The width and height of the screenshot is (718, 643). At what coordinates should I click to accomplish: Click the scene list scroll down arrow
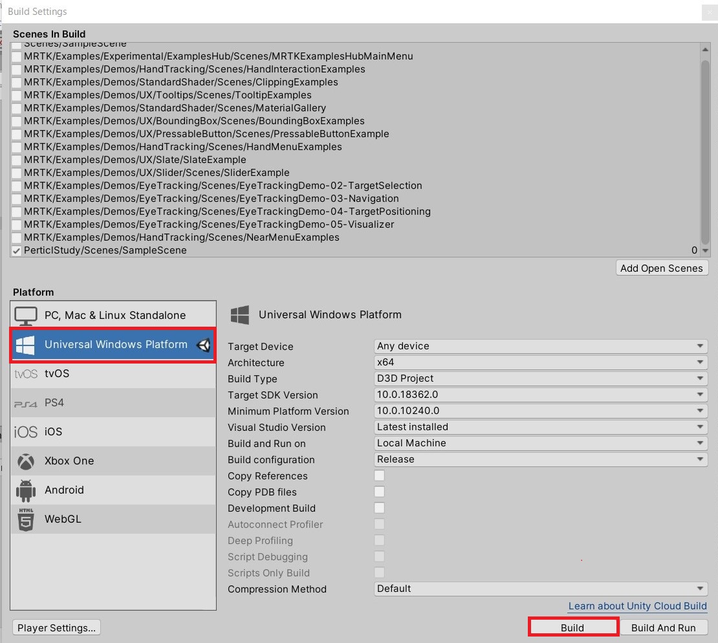pyautogui.click(x=705, y=250)
